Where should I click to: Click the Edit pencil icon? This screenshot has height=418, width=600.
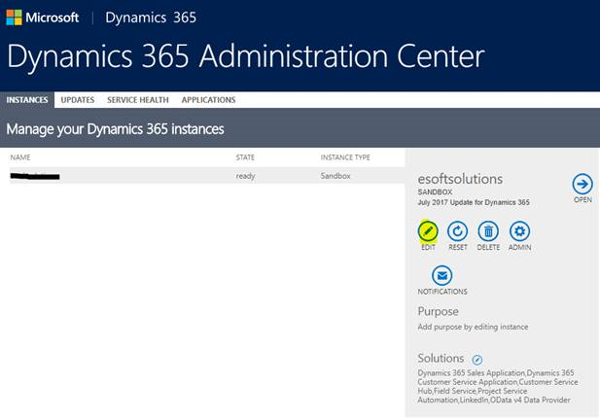point(428,231)
